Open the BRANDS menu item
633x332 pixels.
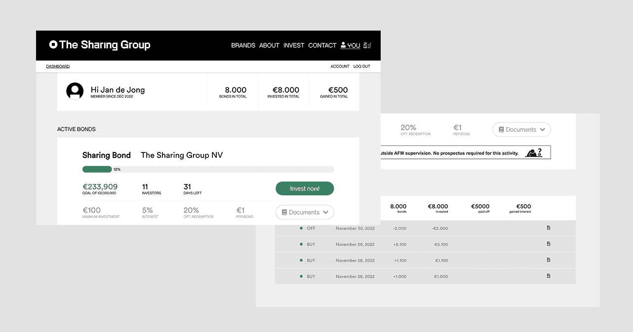pyautogui.click(x=243, y=45)
